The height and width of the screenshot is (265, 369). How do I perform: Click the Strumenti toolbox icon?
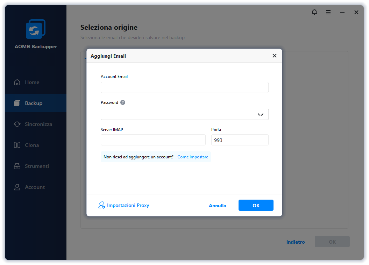coord(17,166)
